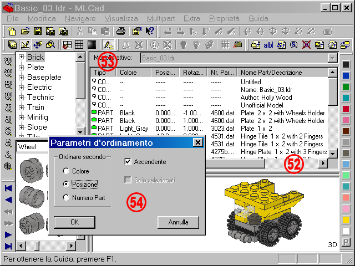Viewport: 355px width, 266px height.
Task: Click the draw-to-selection pencil icon
Action: pos(108,44)
